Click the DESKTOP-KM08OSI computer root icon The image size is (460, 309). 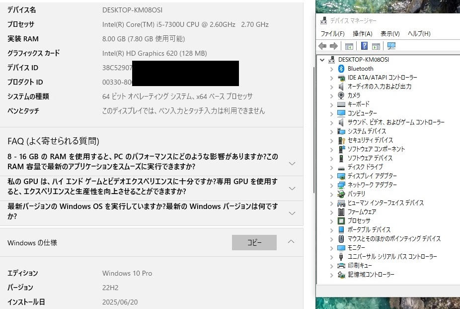[331, 60]
